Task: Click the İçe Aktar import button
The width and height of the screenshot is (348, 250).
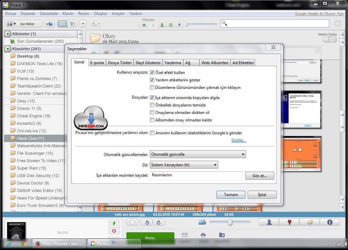Action: point(23,24)
